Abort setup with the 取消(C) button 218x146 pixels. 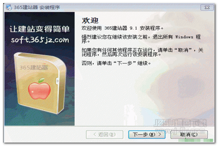coord(189,134)
